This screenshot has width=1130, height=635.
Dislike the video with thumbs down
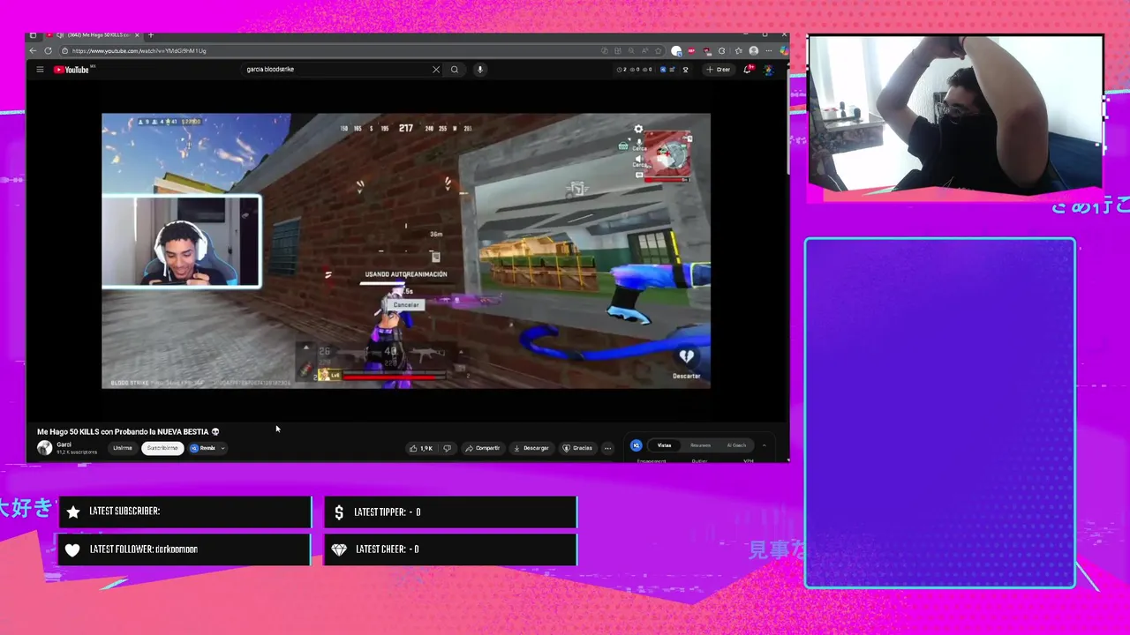[x=447, y=448]
